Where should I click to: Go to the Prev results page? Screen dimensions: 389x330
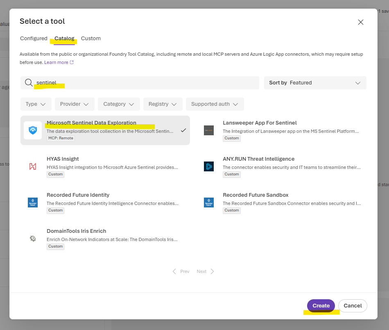(x=181, y=271)
